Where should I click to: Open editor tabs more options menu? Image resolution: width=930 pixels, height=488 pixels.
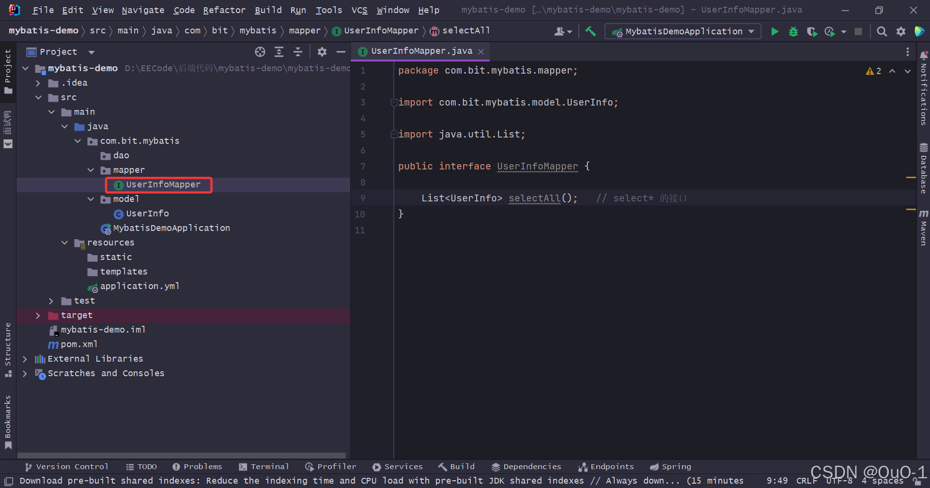908,52
